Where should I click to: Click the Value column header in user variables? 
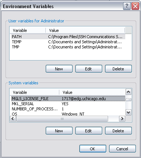click(x=85, y=30)
